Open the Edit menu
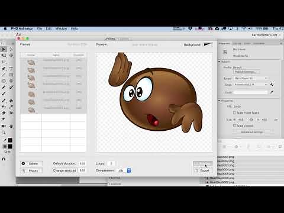The height and width of the screenshot is (213, 284). [49, 28]
